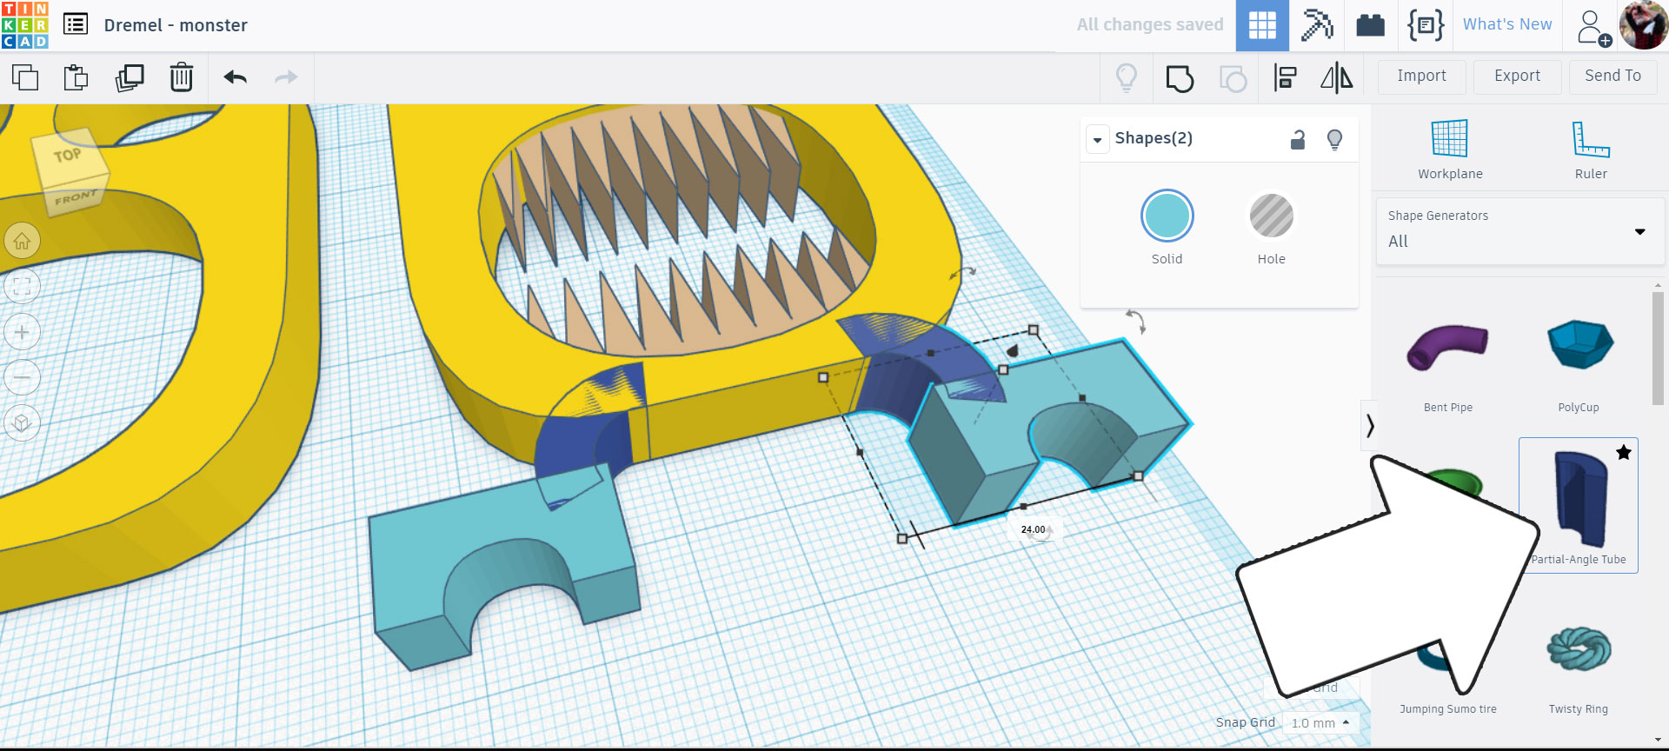Click the shapes panel scrollbar
The image size is (1669, 751).
coord(1658,348)
